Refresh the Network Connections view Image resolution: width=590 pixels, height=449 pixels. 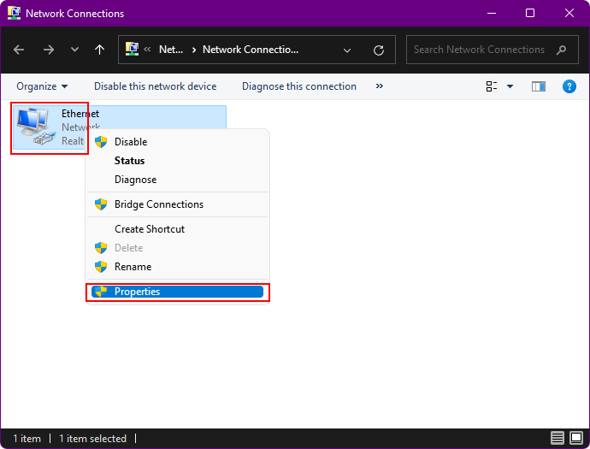tap(378, 50)
